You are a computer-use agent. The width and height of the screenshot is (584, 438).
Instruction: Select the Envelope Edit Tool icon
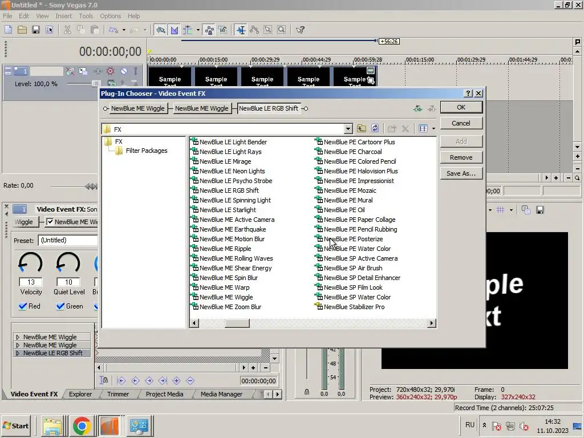click(254, 30)
